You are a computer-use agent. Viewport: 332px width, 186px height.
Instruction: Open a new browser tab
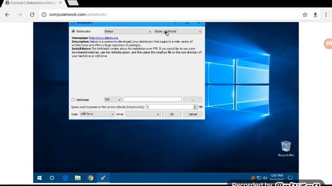click(x=73, y=3)
